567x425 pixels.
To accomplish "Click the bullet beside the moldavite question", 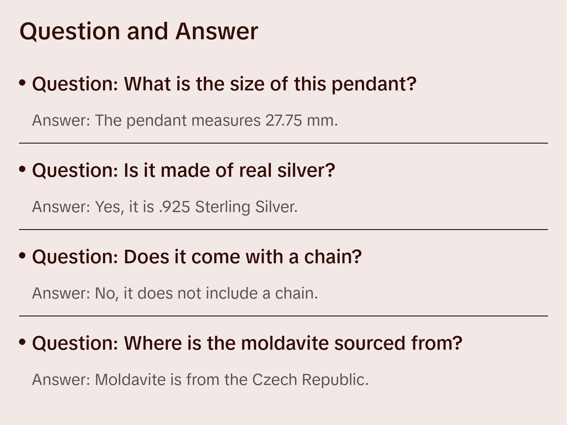I will click(x=23, y=342).
